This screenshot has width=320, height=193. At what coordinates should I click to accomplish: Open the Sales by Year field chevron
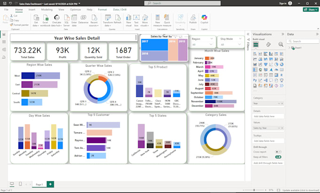click(x=279, y=128)
